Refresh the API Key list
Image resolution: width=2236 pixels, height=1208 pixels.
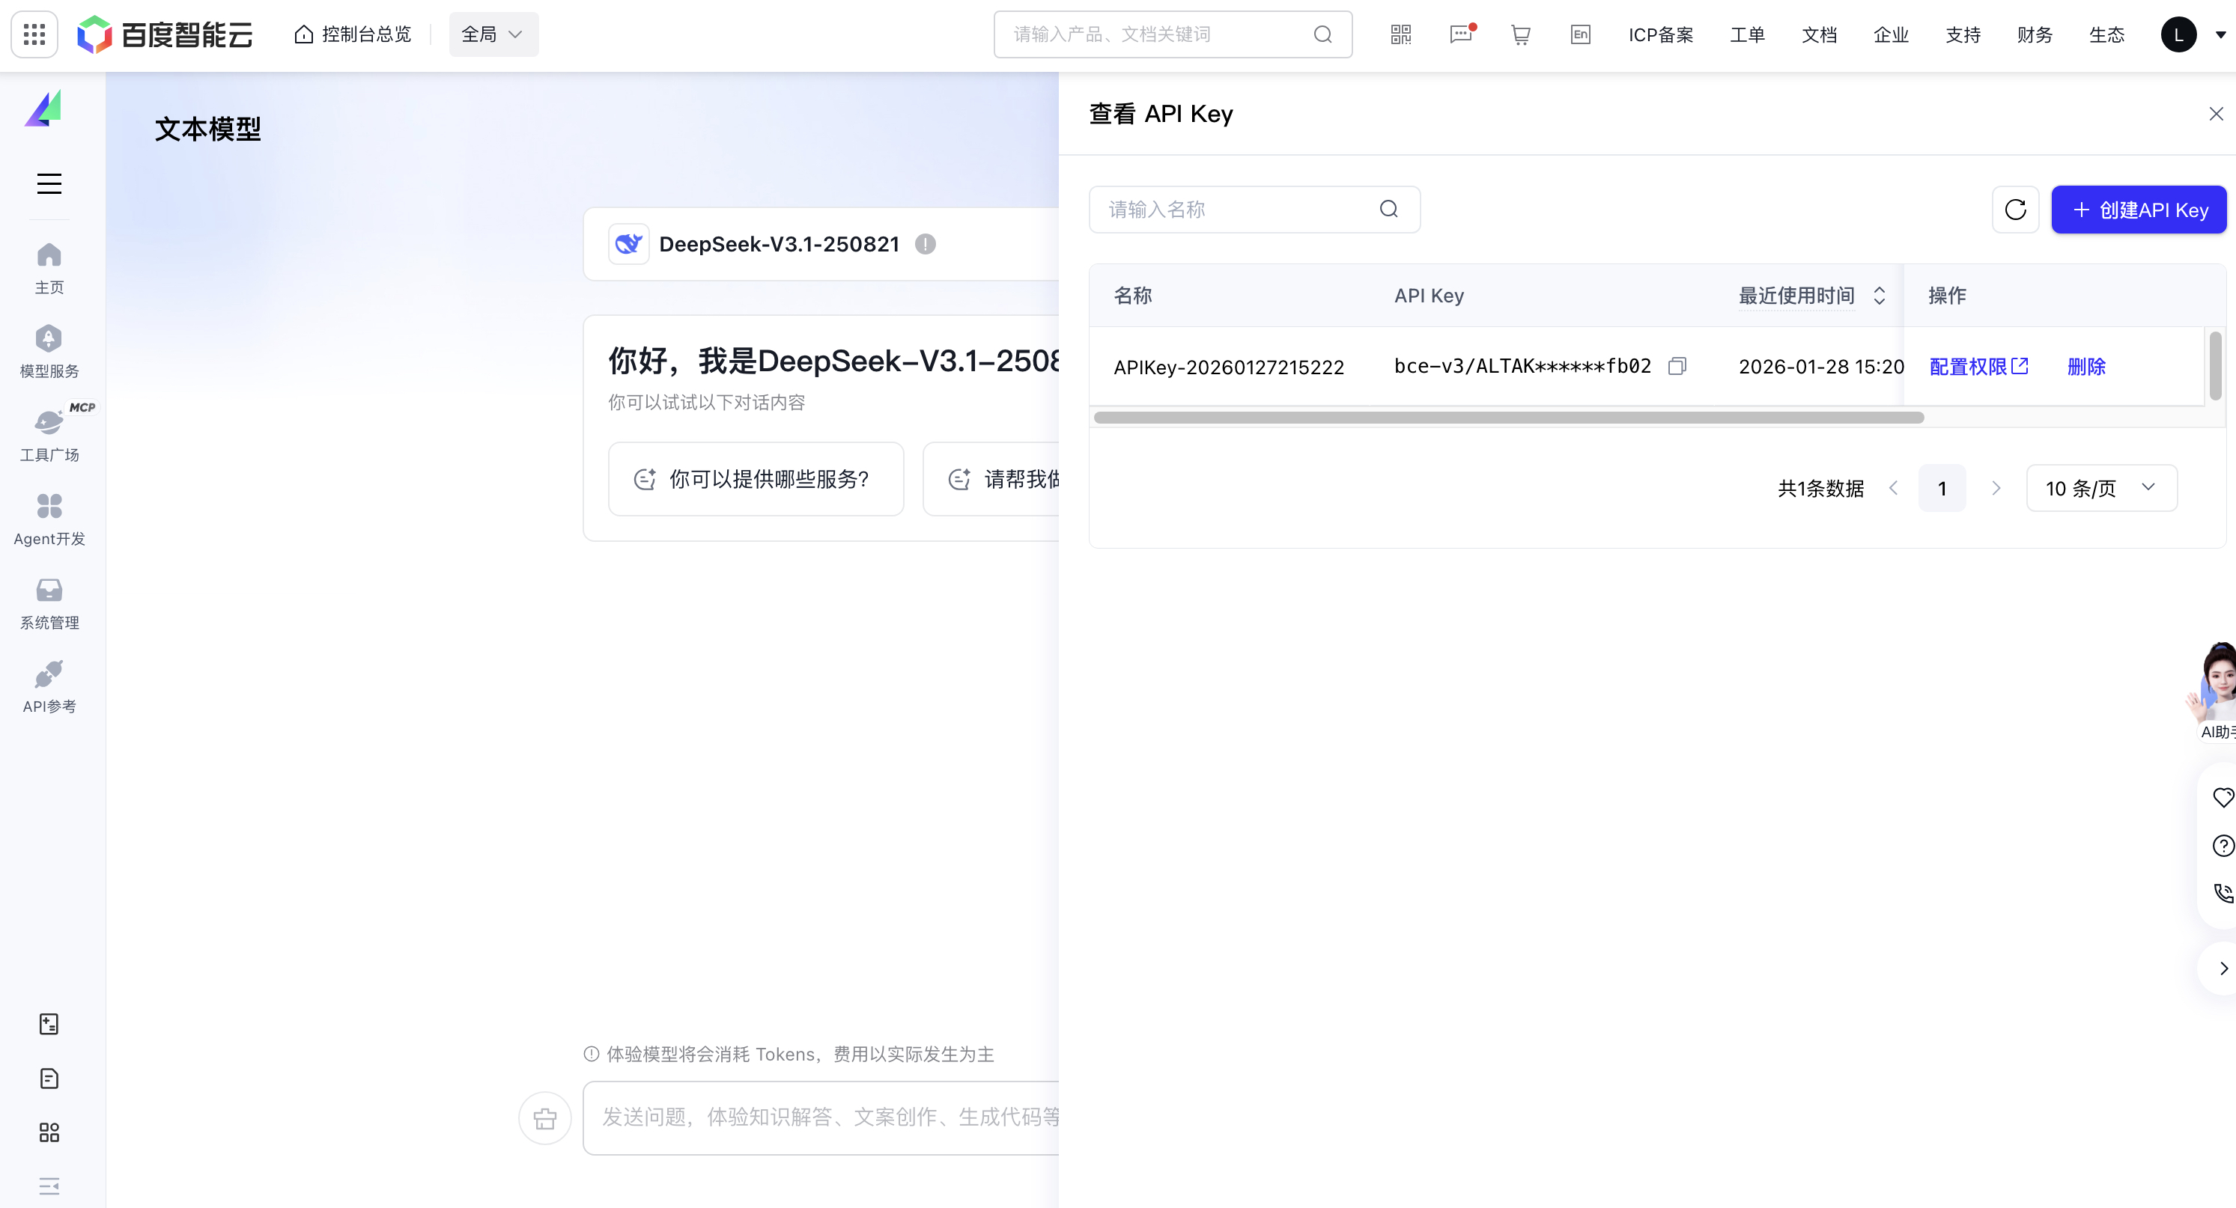[2016, 209]
